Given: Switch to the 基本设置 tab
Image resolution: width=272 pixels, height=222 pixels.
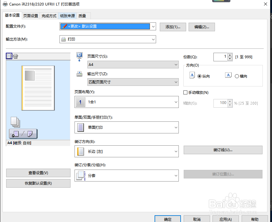Looking at the screenshot, I should click(x=12, y=15).
